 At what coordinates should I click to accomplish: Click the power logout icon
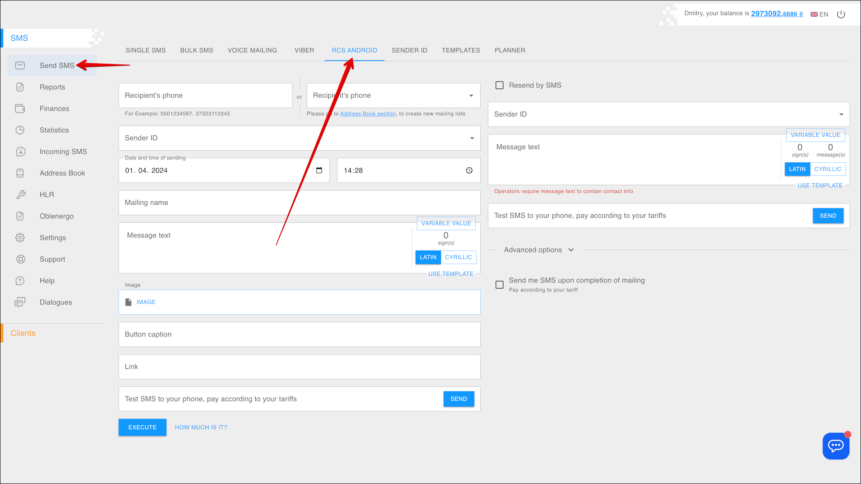click(x=841, y=14)
